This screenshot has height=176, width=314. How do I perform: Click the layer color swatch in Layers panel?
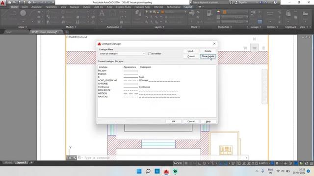coord(162,12)
